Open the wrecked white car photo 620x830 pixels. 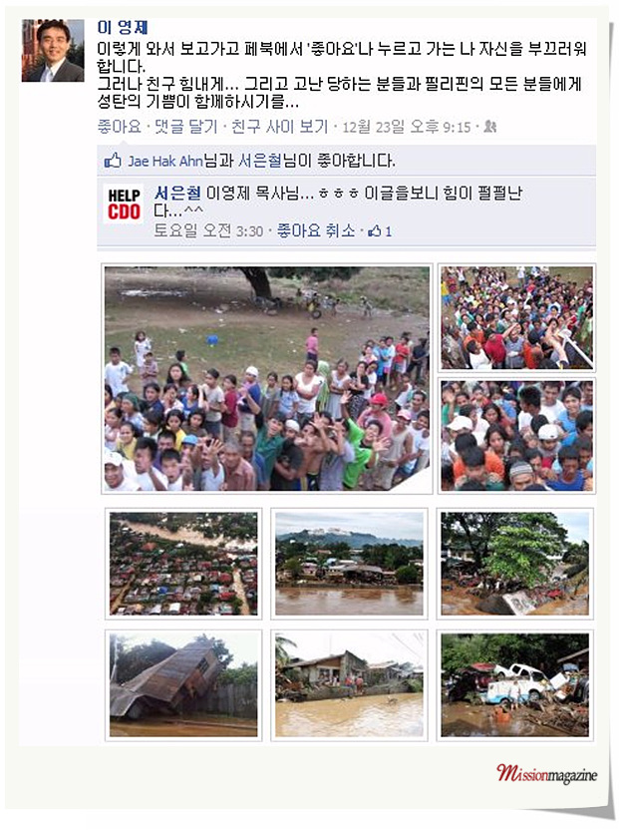(514, 685)
